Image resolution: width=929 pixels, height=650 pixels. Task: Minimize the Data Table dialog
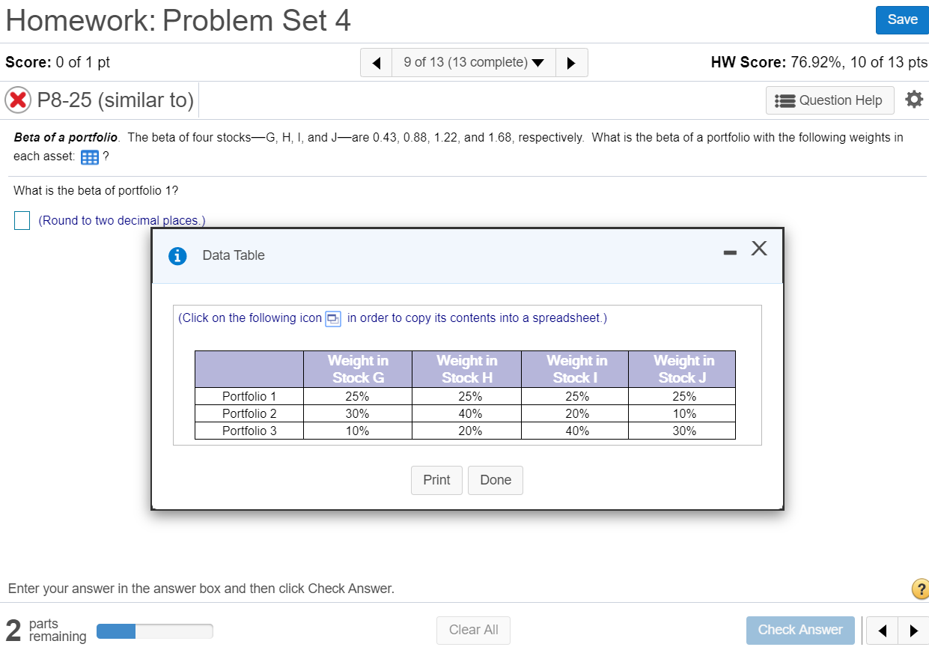point(731,252)
